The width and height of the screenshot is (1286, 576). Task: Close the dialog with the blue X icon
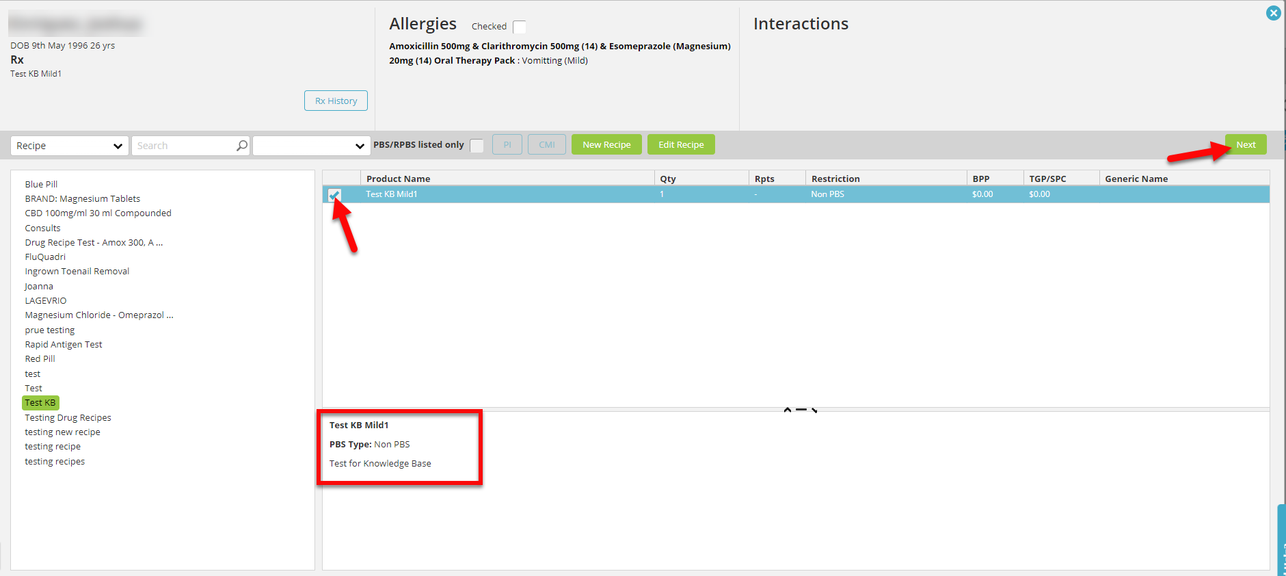pyautogui.click(x=1273, y=13)
